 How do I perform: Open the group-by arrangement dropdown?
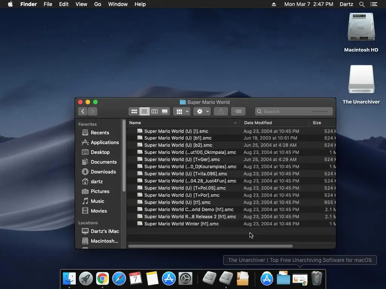[182, 111]
